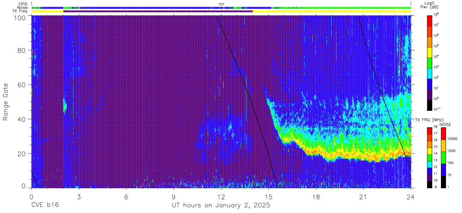Click the 21 tick on UT hours axis

pyautogui.click(x=363, y=196)
